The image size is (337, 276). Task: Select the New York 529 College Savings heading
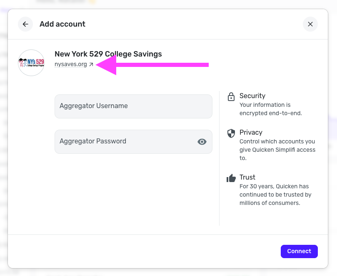(x=108, y=54)
